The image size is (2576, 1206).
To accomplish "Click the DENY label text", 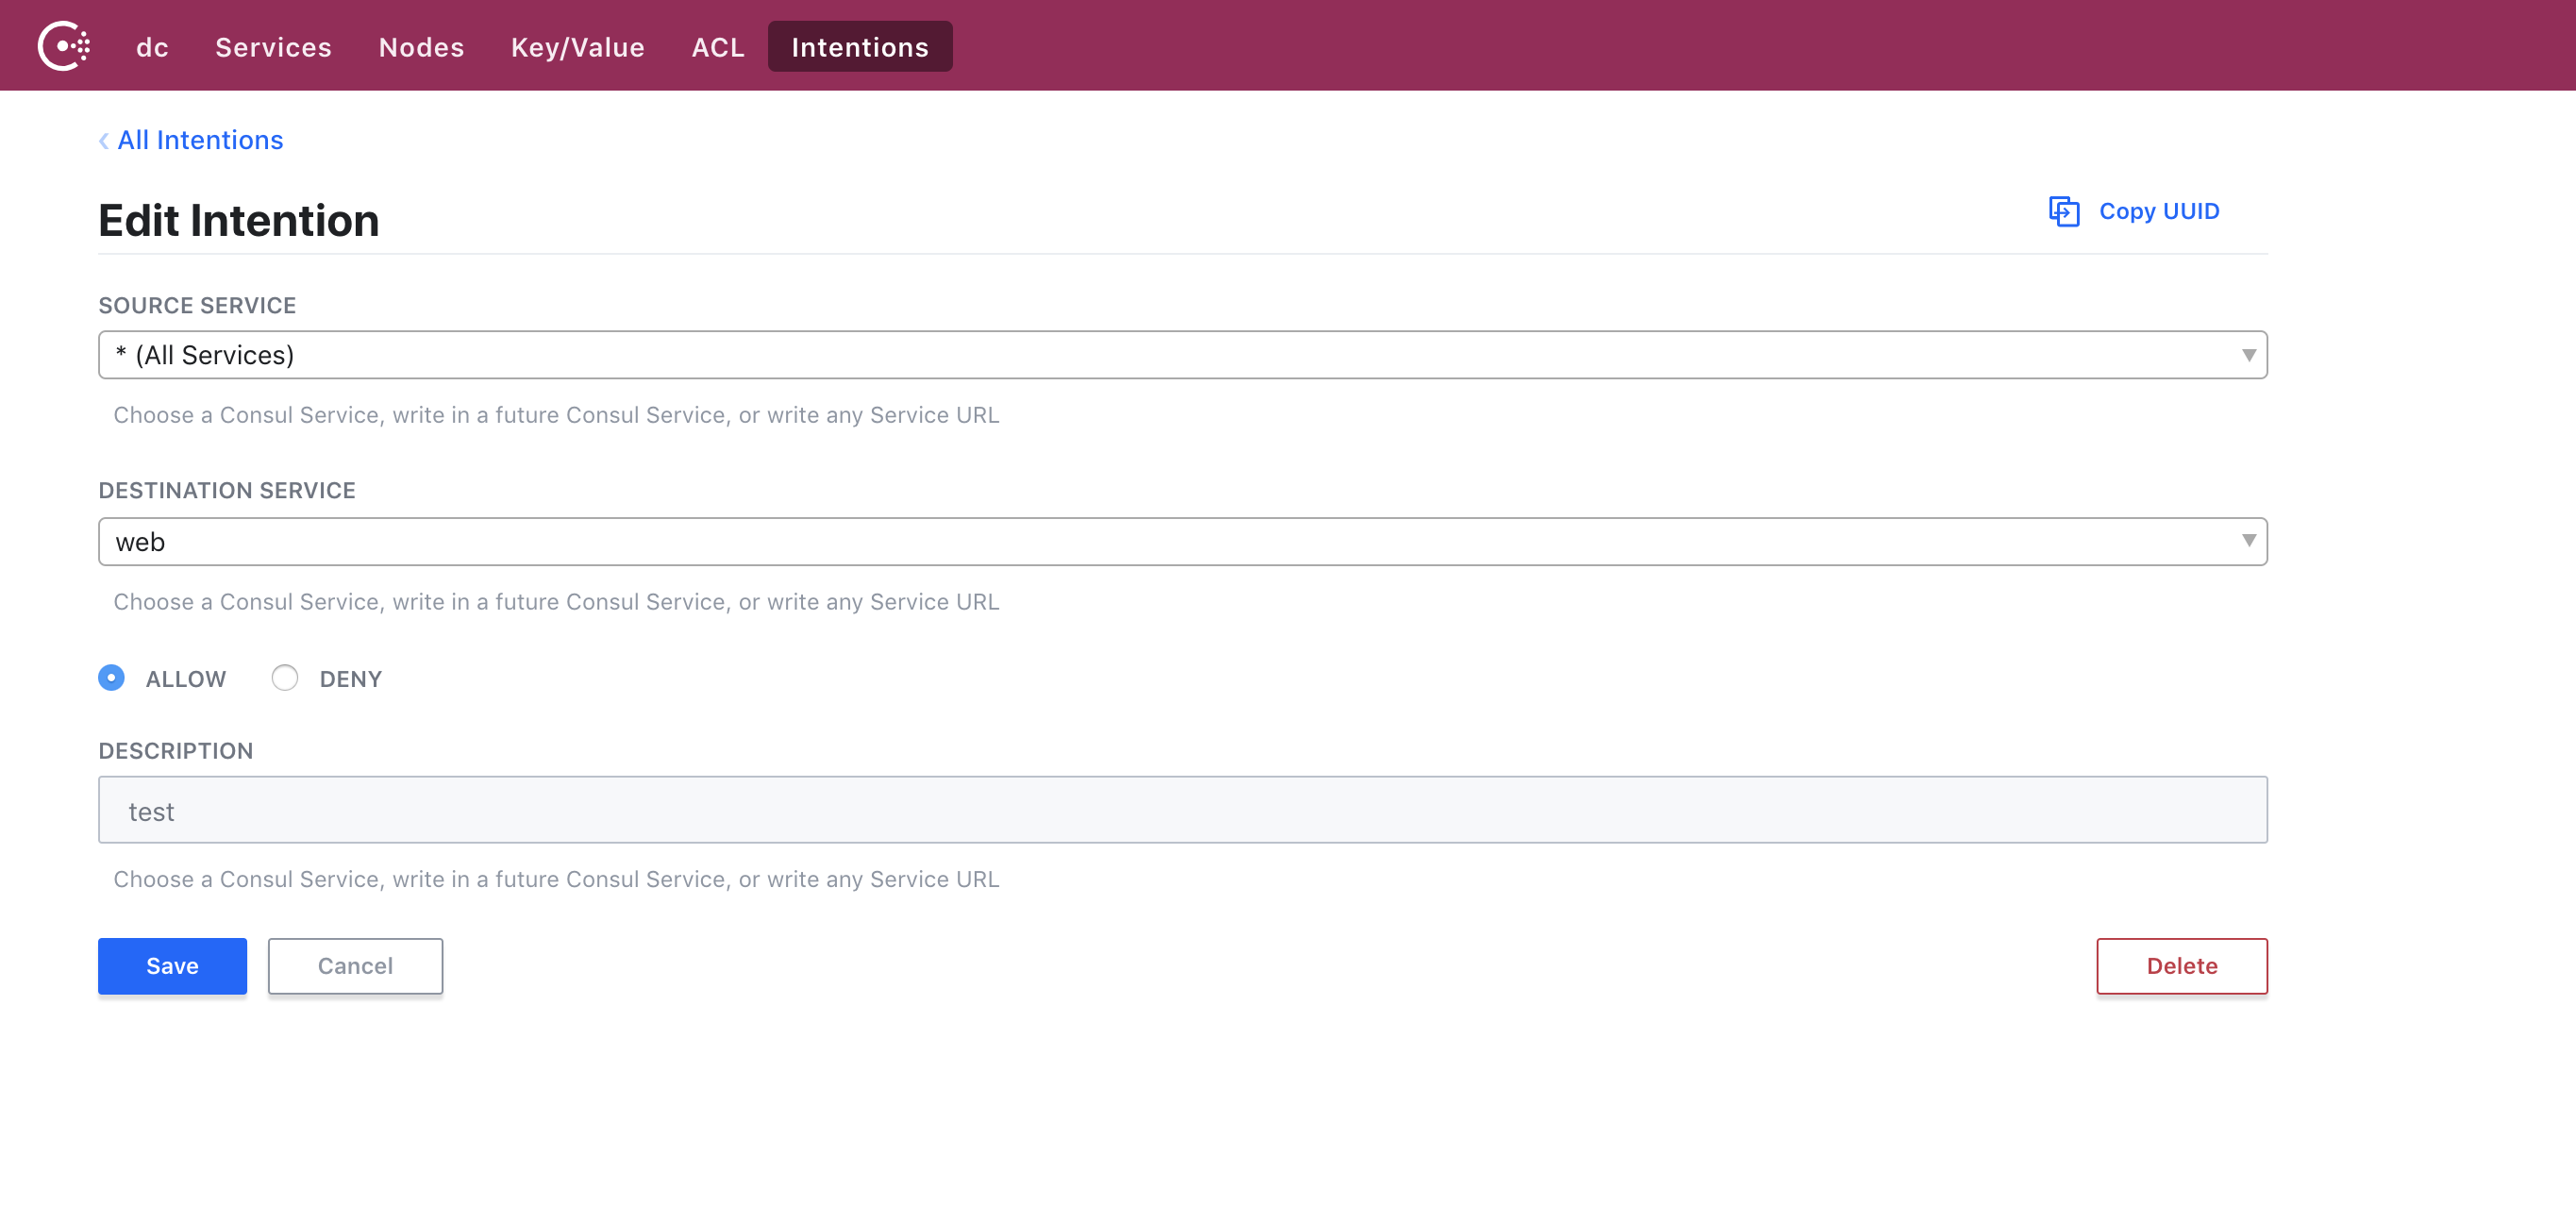I will click(351, 679).
